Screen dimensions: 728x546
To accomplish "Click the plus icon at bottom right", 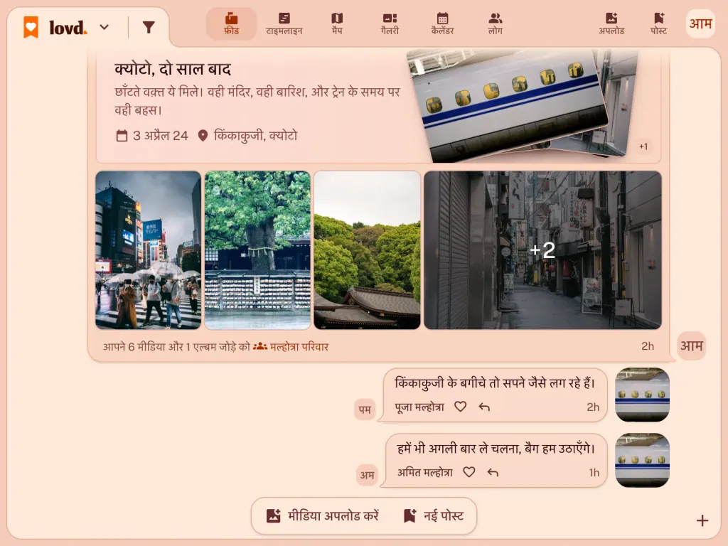I will (702, 521).
